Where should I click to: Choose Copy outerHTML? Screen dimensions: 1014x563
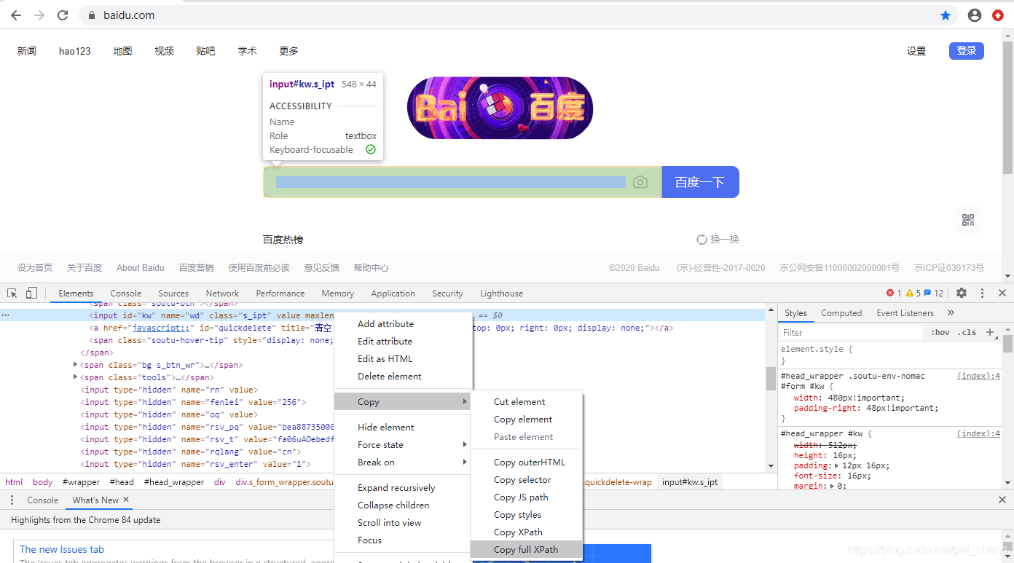pyautogui.click(x=527, y=462)
